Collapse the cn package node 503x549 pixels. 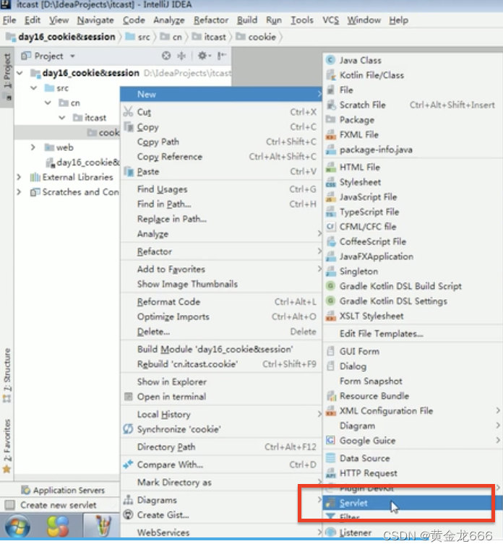tap(48, 103)
